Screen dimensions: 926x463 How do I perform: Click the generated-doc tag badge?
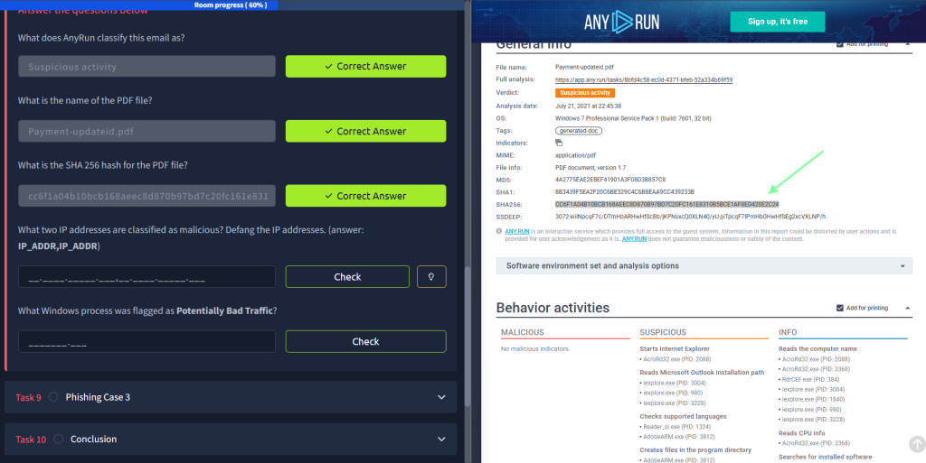click(579, 131)
